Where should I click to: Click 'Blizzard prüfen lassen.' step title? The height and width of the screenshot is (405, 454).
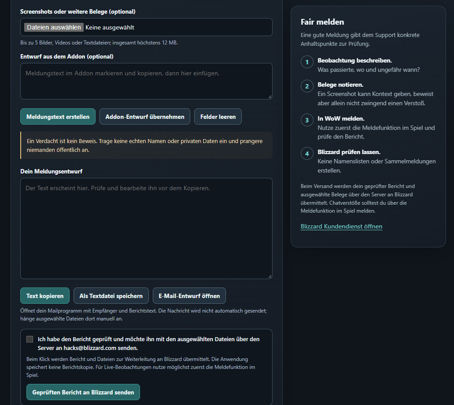[x=349, y=152]
